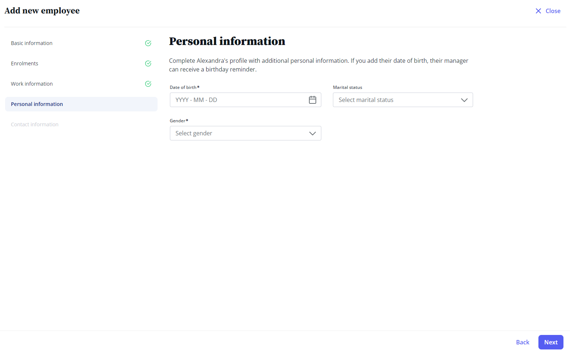Open the Select gender combo box
570x352 pixels.
[x=245, y=133]
